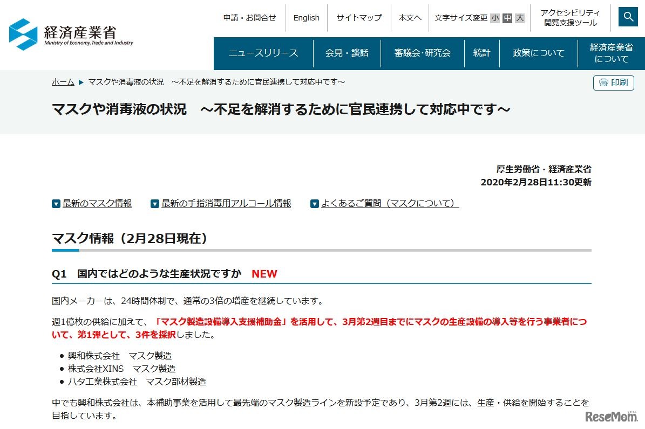Image resolution: width=645 pixels, height=429 pixels.
Task: Open the 政策について navigation dropdown
Action: [538, 53]
